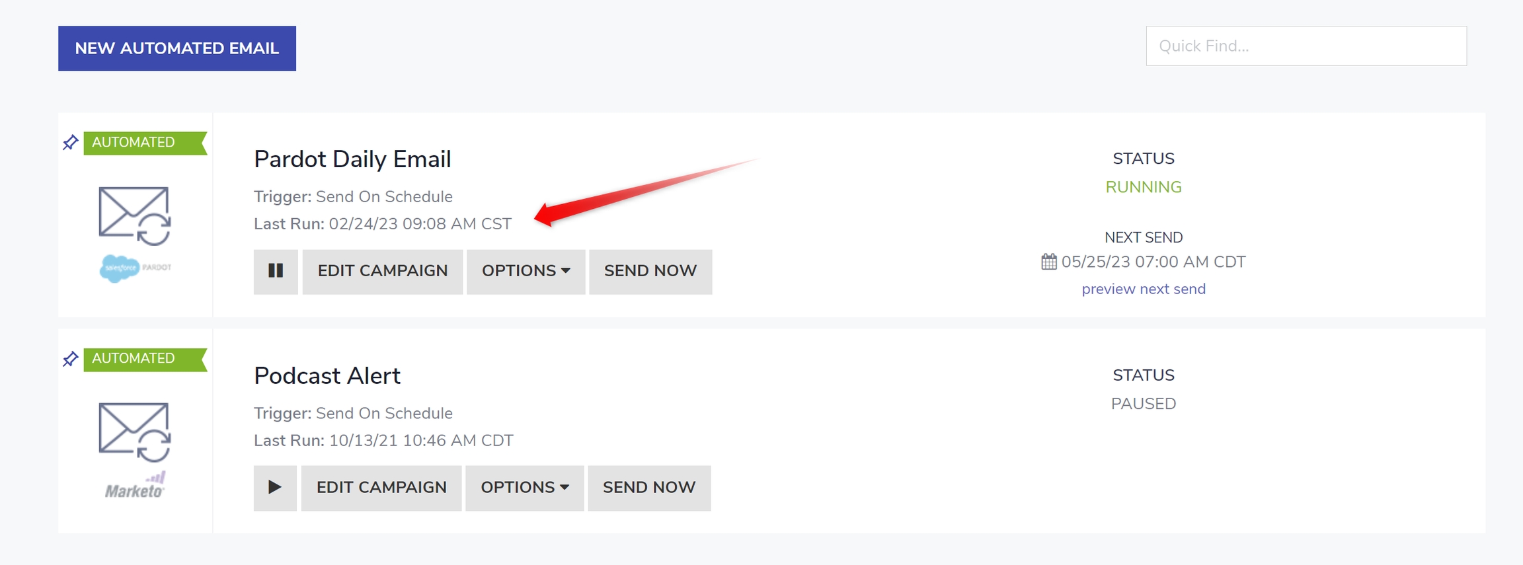This screenshot has height=565, width=1523.
Task: Edit the Pardot Daily Email campaign
Action: coord(382,271)
